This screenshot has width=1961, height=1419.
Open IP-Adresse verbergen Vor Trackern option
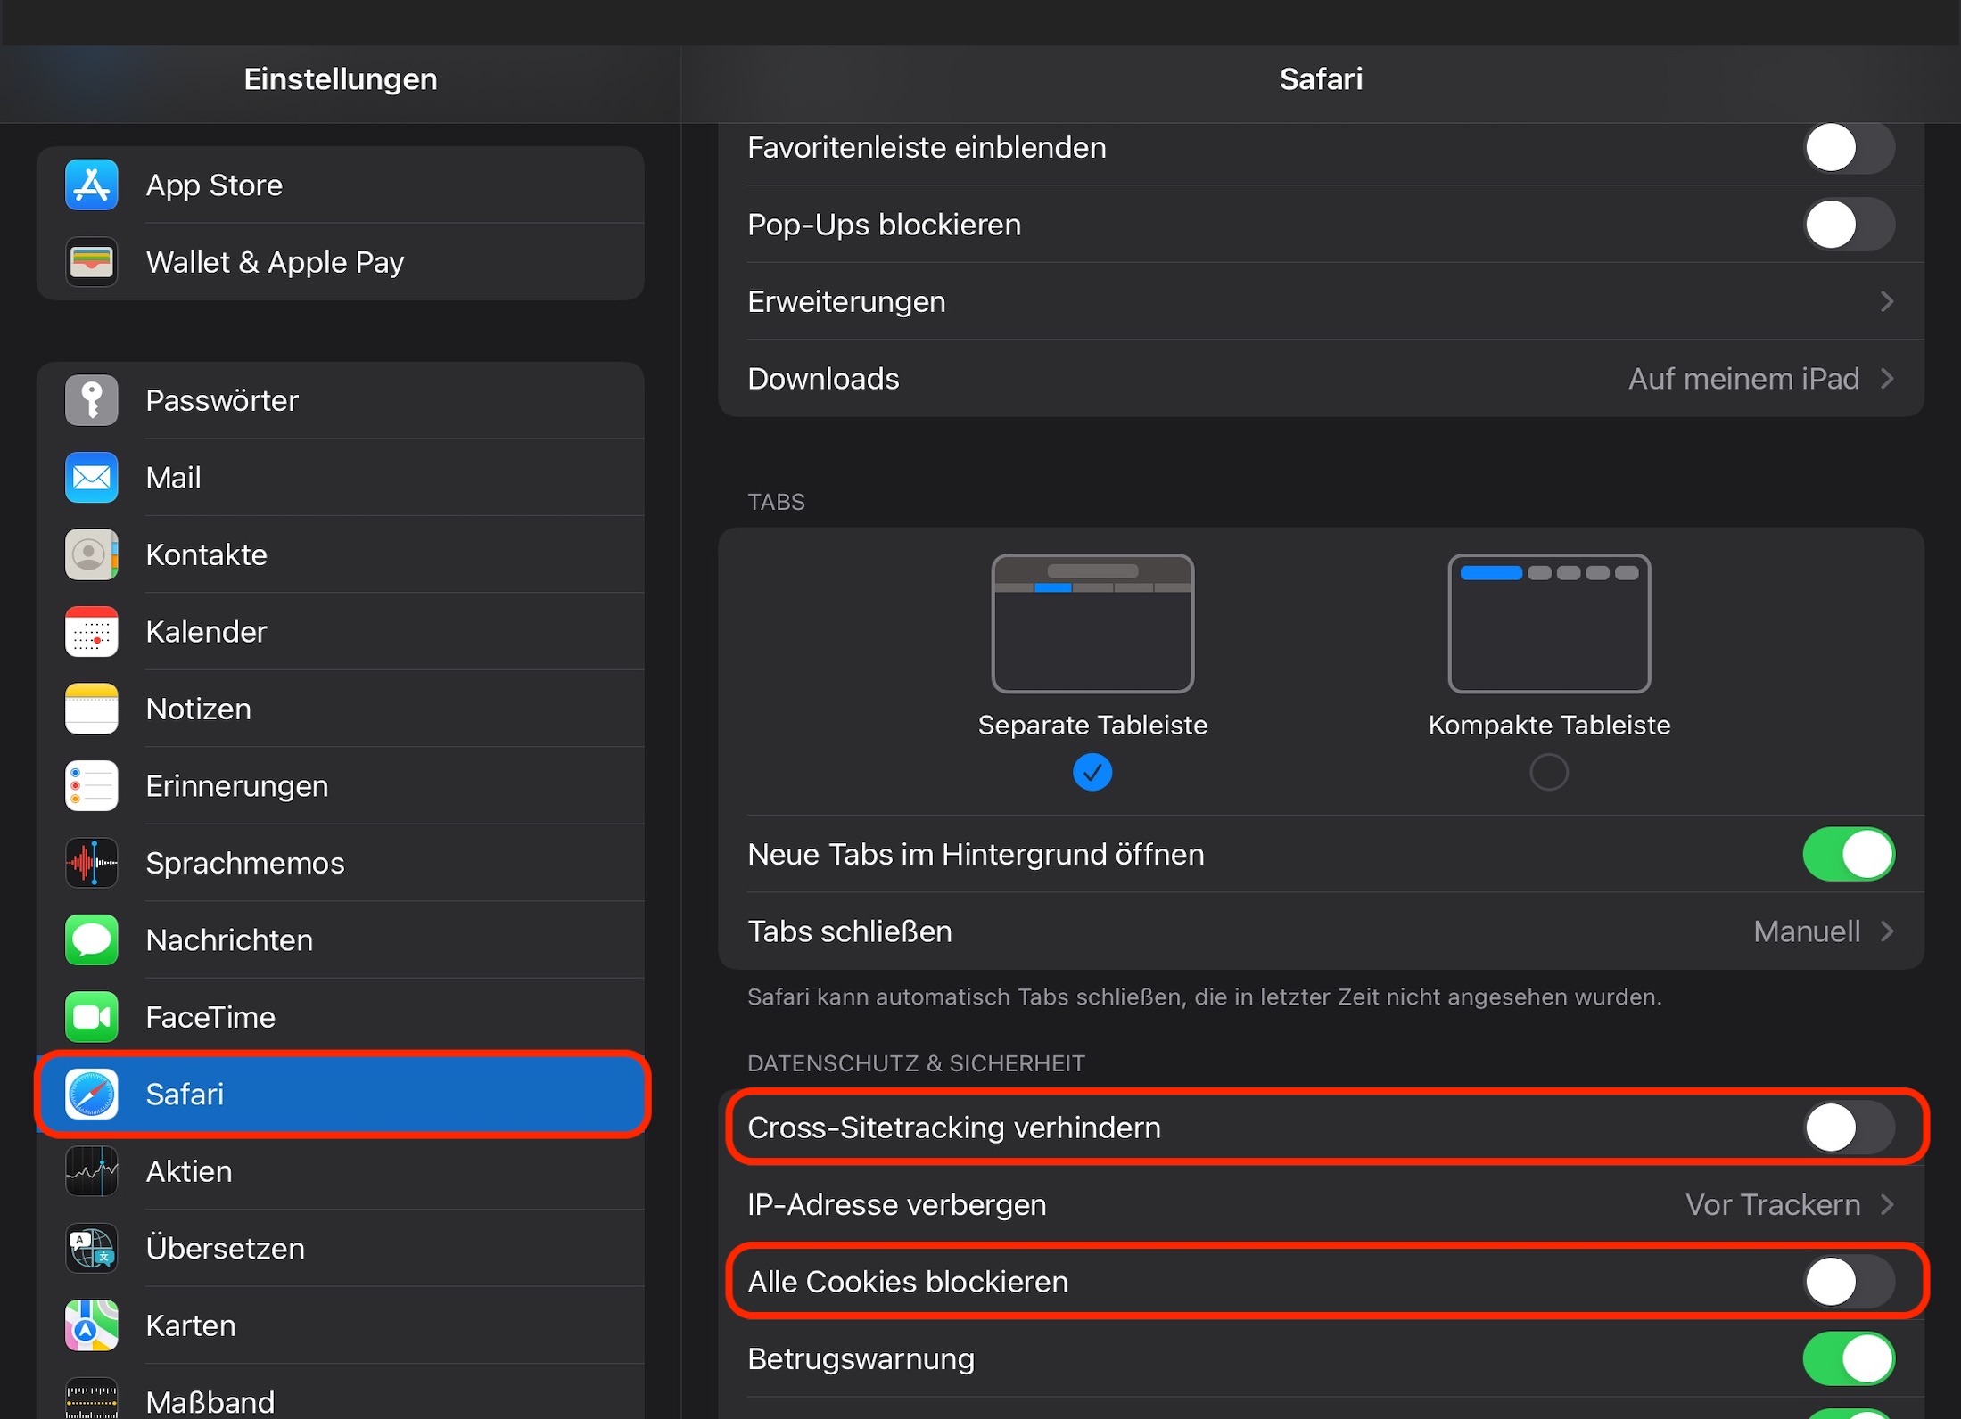[1790, 1205]
